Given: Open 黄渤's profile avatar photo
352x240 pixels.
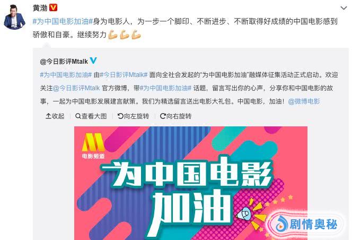Looking at the screenshot, I should click(15, 17).
